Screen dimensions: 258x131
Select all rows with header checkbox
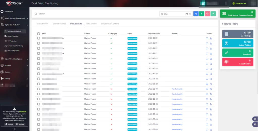click(x=39, y=34)
